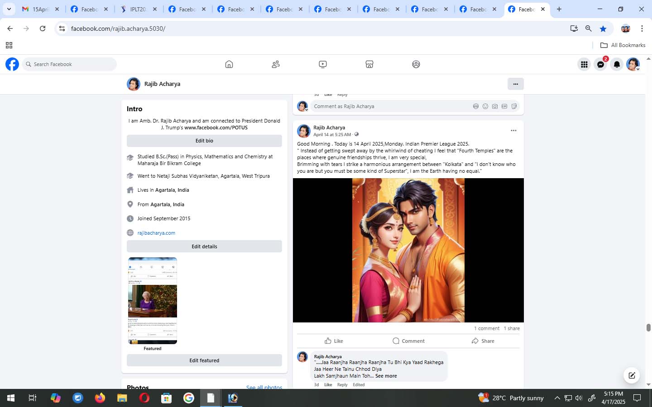The width and height of the screenshot is (652, 407).
Task: Click the avatar sticker icon in comment box
Action: (476, 106)
